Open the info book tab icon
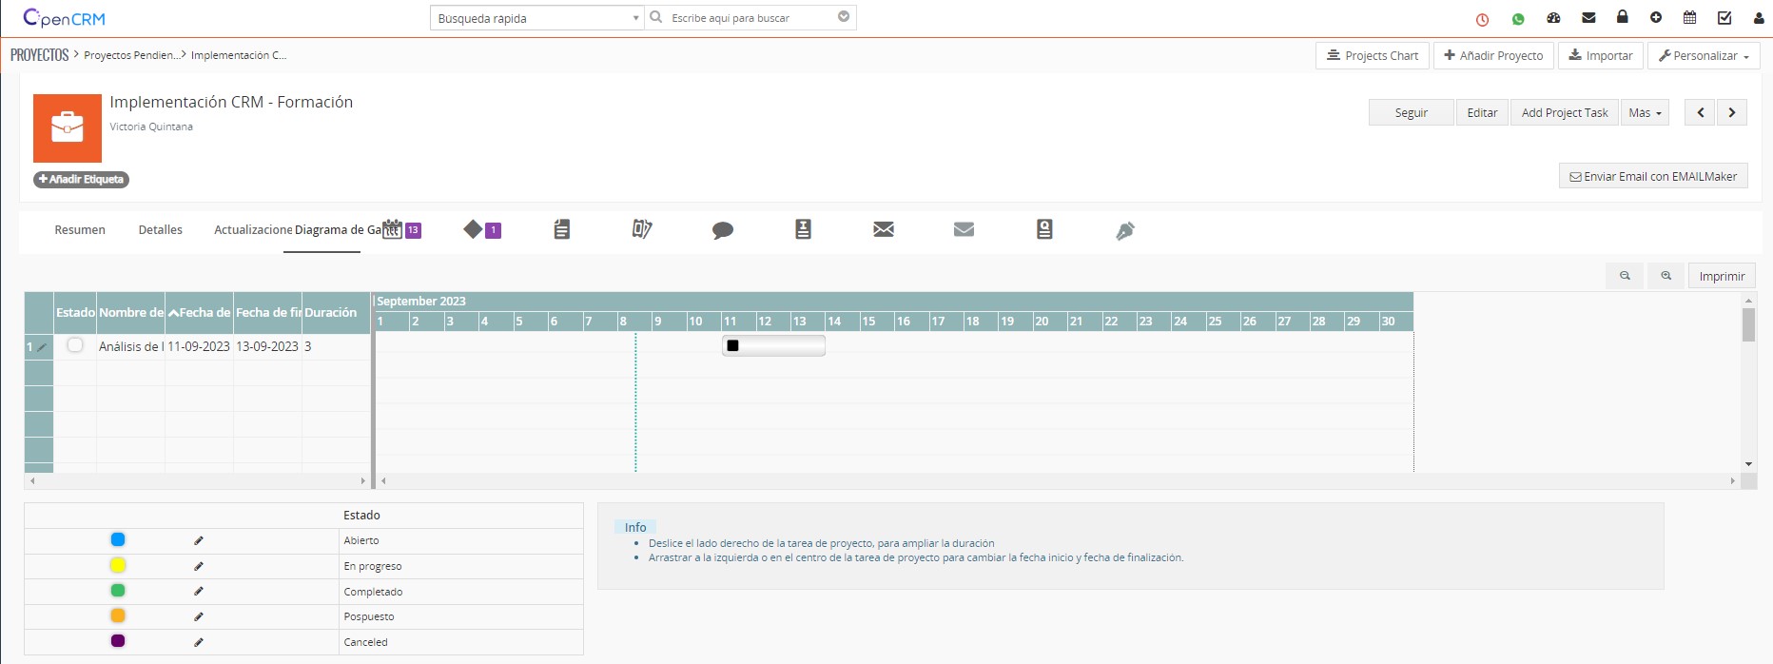Viewport: 1773px width, 664px height. click(x=803, y=229)
